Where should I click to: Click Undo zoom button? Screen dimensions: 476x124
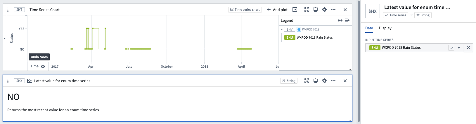39,57
